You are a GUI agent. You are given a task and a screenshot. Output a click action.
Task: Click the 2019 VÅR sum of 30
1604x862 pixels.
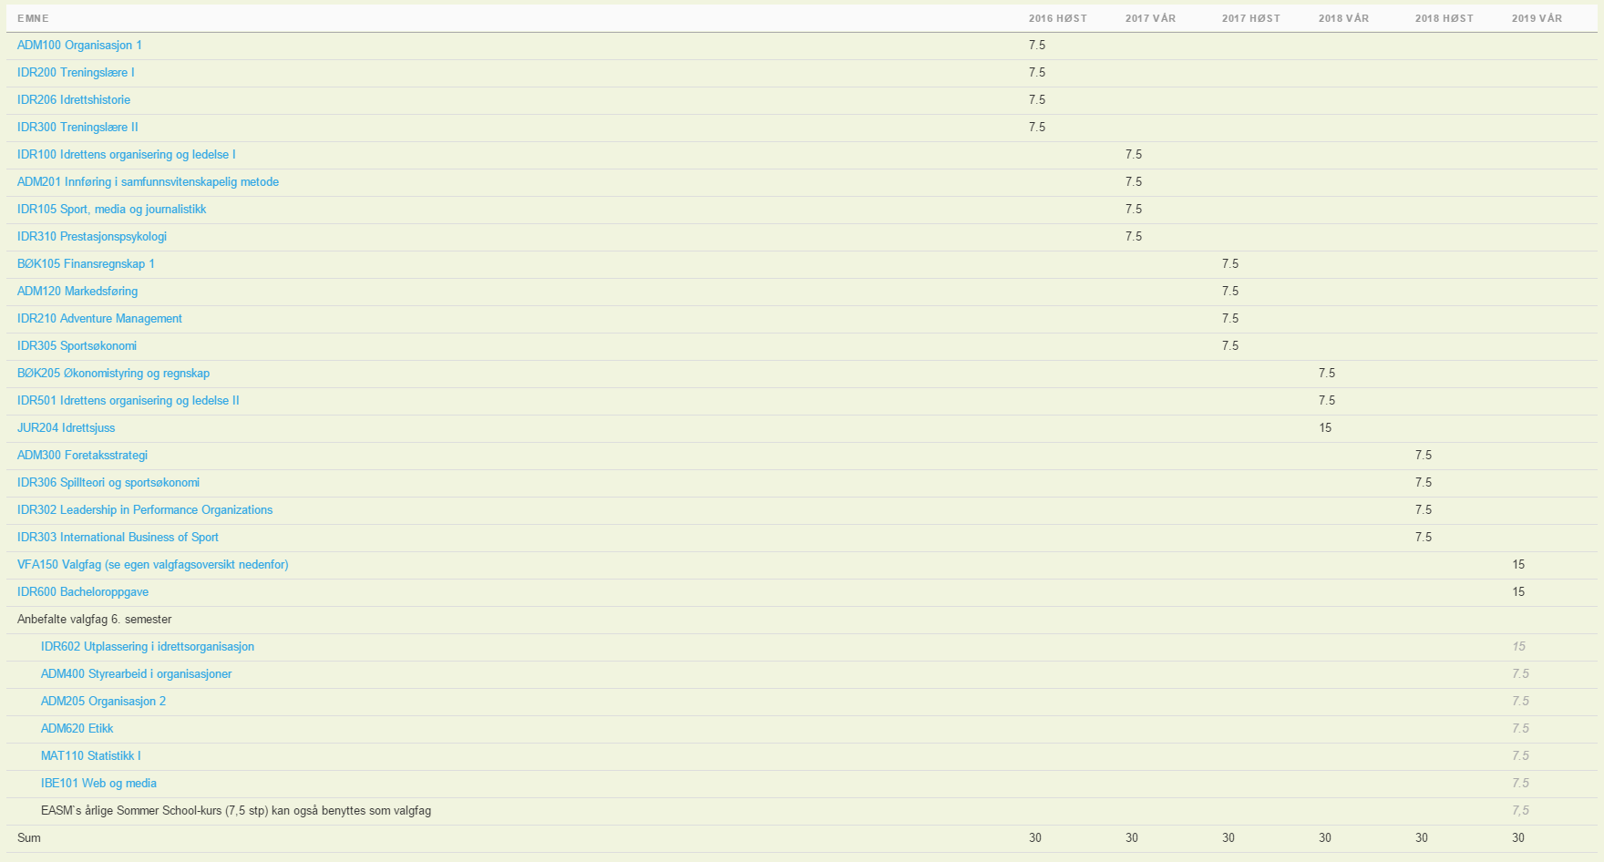[1518, 838]
